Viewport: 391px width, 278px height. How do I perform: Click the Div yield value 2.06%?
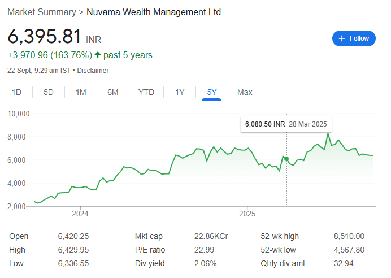206,263
